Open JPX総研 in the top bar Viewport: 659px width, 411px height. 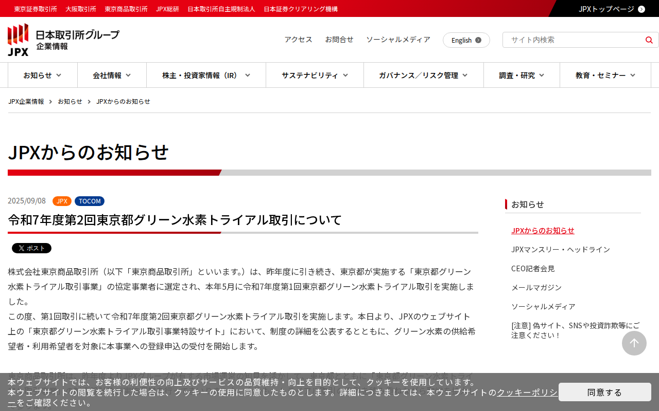coord(167,9)
